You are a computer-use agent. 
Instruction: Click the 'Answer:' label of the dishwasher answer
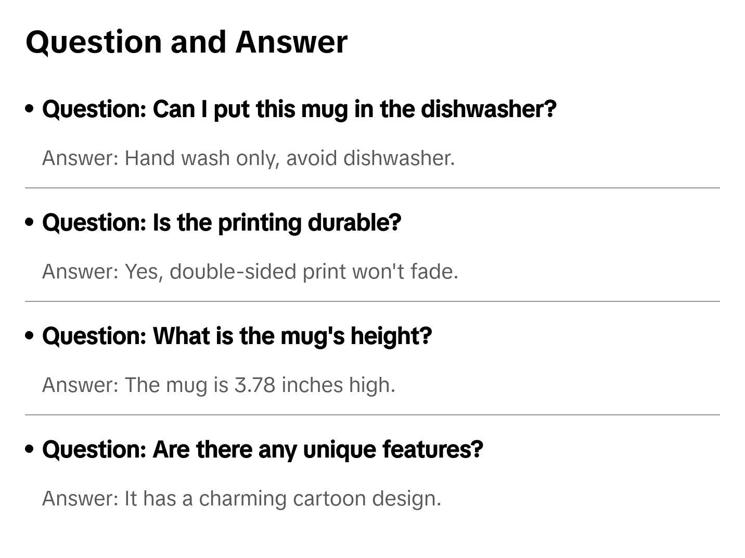(81, 158)
